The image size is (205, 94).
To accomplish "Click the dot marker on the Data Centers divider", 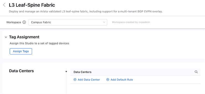I will click(x=66, y=72).
